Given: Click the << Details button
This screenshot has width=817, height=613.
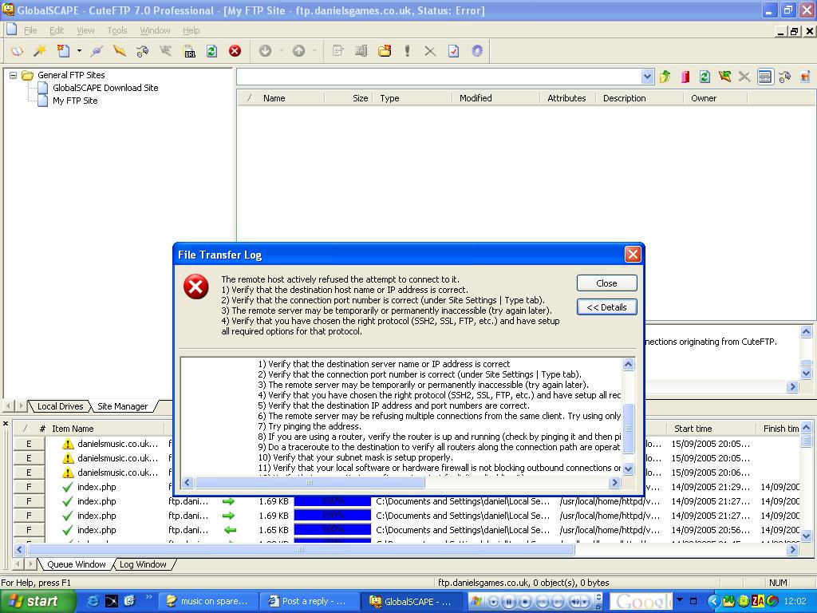Looking at the screenshot, I should (606, 307).
